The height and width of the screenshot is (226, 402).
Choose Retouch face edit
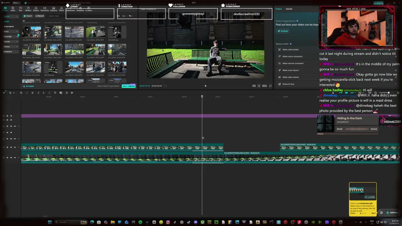tap(288, 84)
